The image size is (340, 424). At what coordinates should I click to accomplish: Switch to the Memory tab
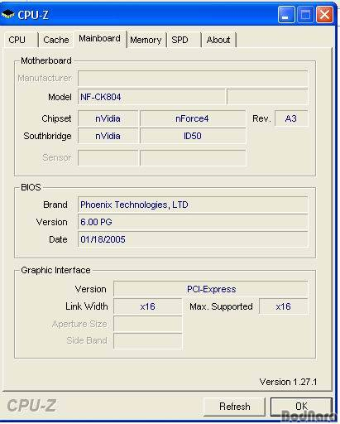(x=146, y=40)
